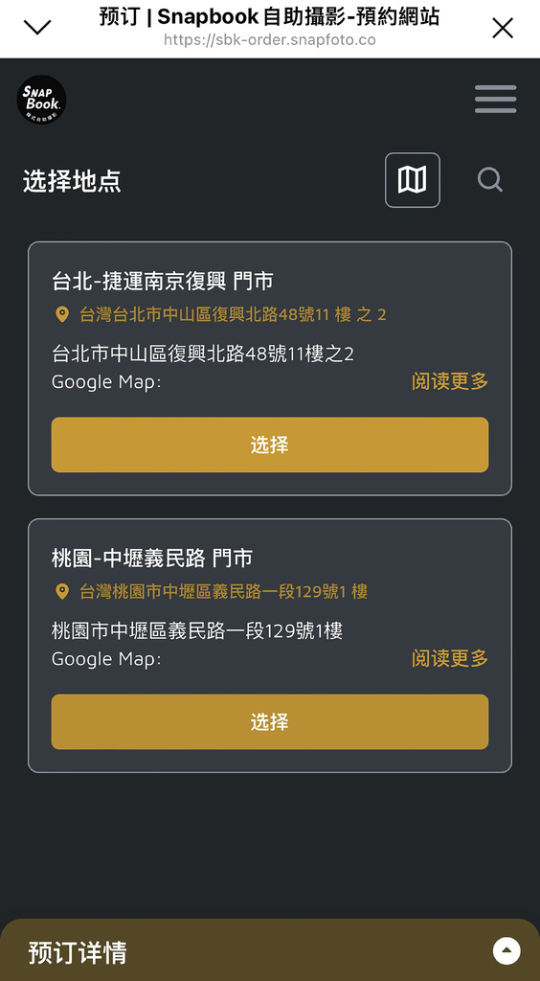540x981 pixels.
Task: Expand 阅读更多 for the Taipei store
Action: point(450,381)
